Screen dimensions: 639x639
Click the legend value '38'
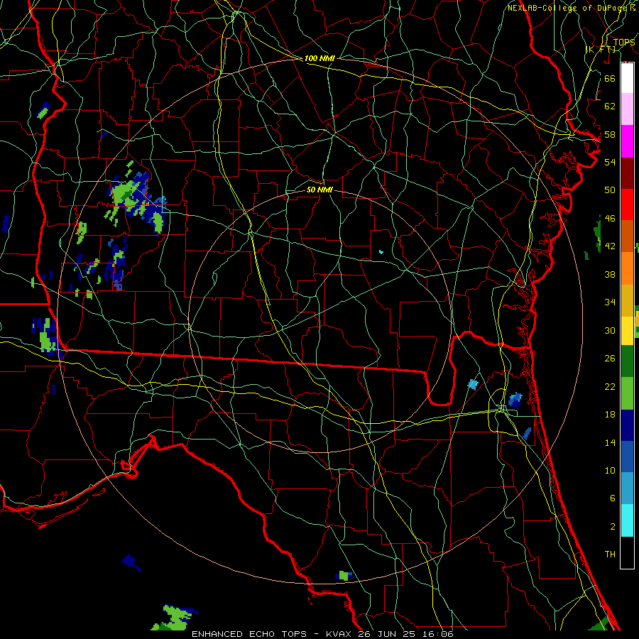(610, 274)
